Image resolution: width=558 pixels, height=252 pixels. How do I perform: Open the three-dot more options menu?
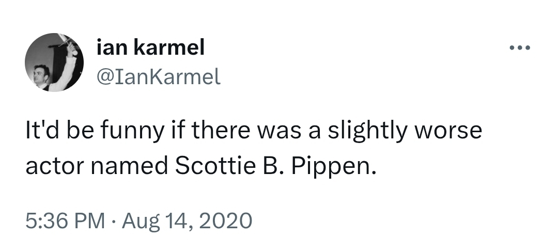click(x=520, y=49)
